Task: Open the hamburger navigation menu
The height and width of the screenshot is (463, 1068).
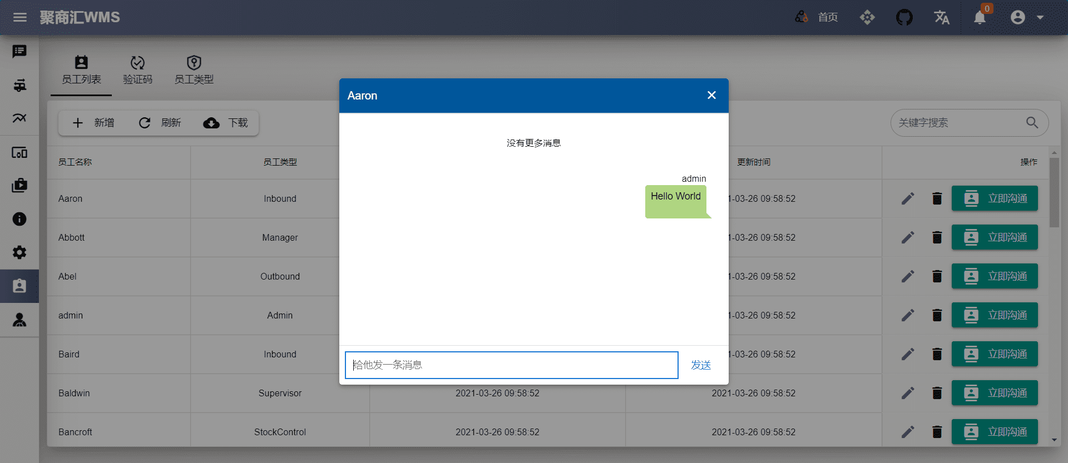Action: point(20,17)
